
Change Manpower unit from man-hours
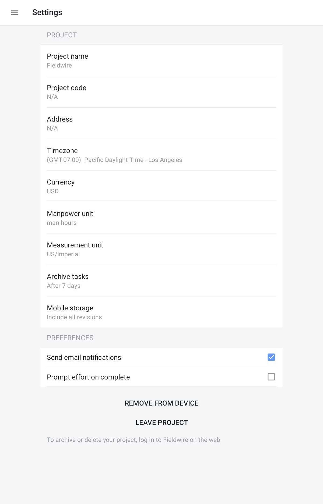tap(161, 218)
